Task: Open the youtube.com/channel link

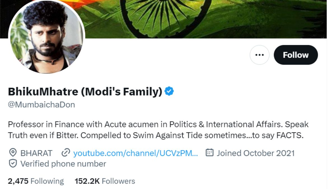Action: coord(136,153)
